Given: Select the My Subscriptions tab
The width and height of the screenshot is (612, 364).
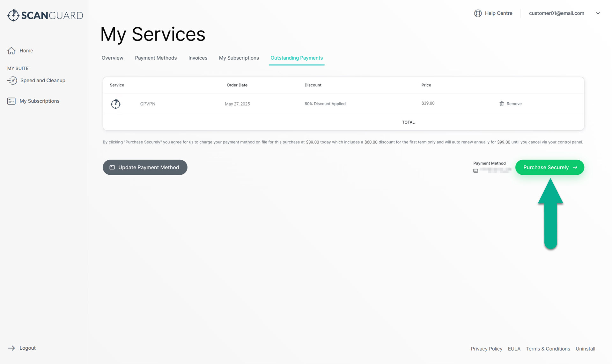Looking at the screenshot, I should [239, 58].
